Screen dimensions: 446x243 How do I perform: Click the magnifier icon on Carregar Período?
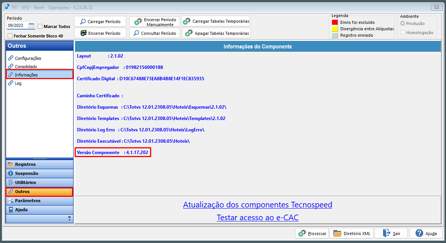tap(83, 21)
